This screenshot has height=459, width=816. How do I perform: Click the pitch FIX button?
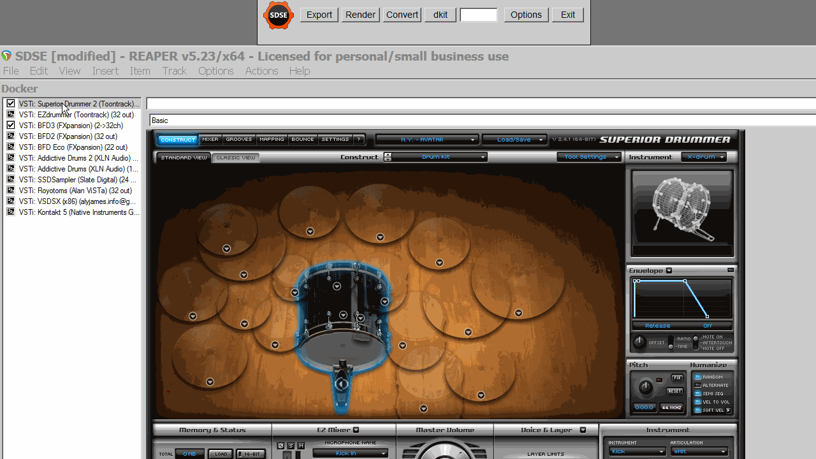click(x=677, y=378)
